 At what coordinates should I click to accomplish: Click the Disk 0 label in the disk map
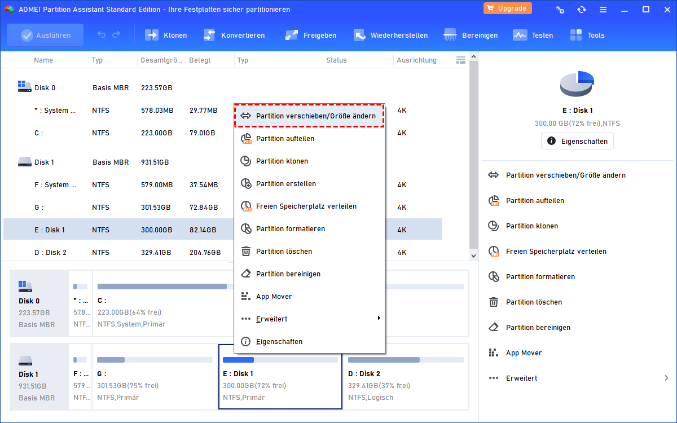click(x=39, y=303)
